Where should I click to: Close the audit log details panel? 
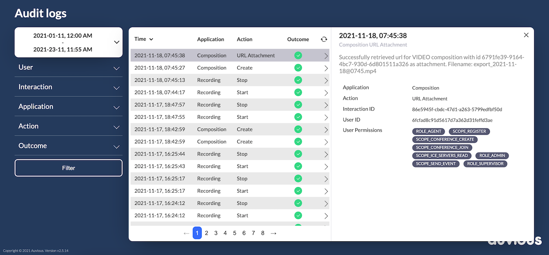pyautogui.click(x=526, y=35)
